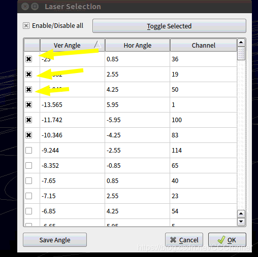258x257 pixels.
Task: Check the box in the -7.15 row
Action: click(x=29, y=196)
